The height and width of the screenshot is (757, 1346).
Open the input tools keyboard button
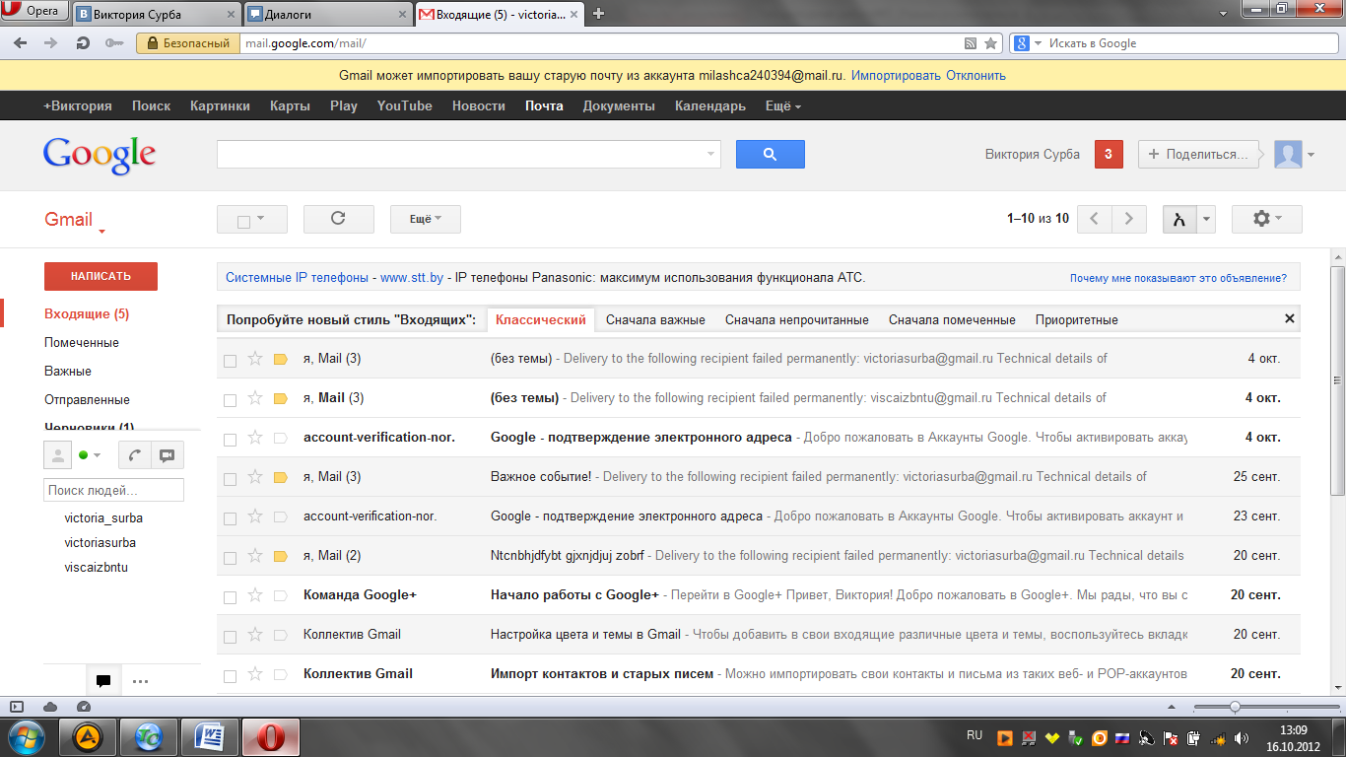coord(1178,219)
